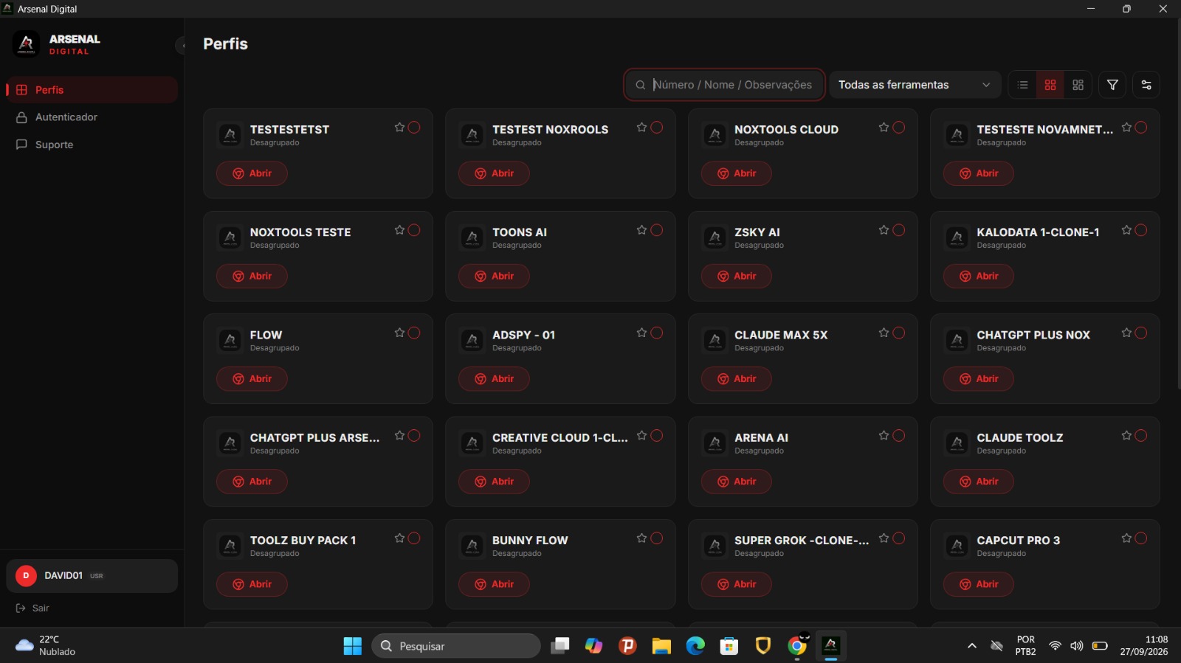The width and height of the screenshot is (1181, 663).
Task: Collapse the sidebar with arrow button
Action: (182, 46)
